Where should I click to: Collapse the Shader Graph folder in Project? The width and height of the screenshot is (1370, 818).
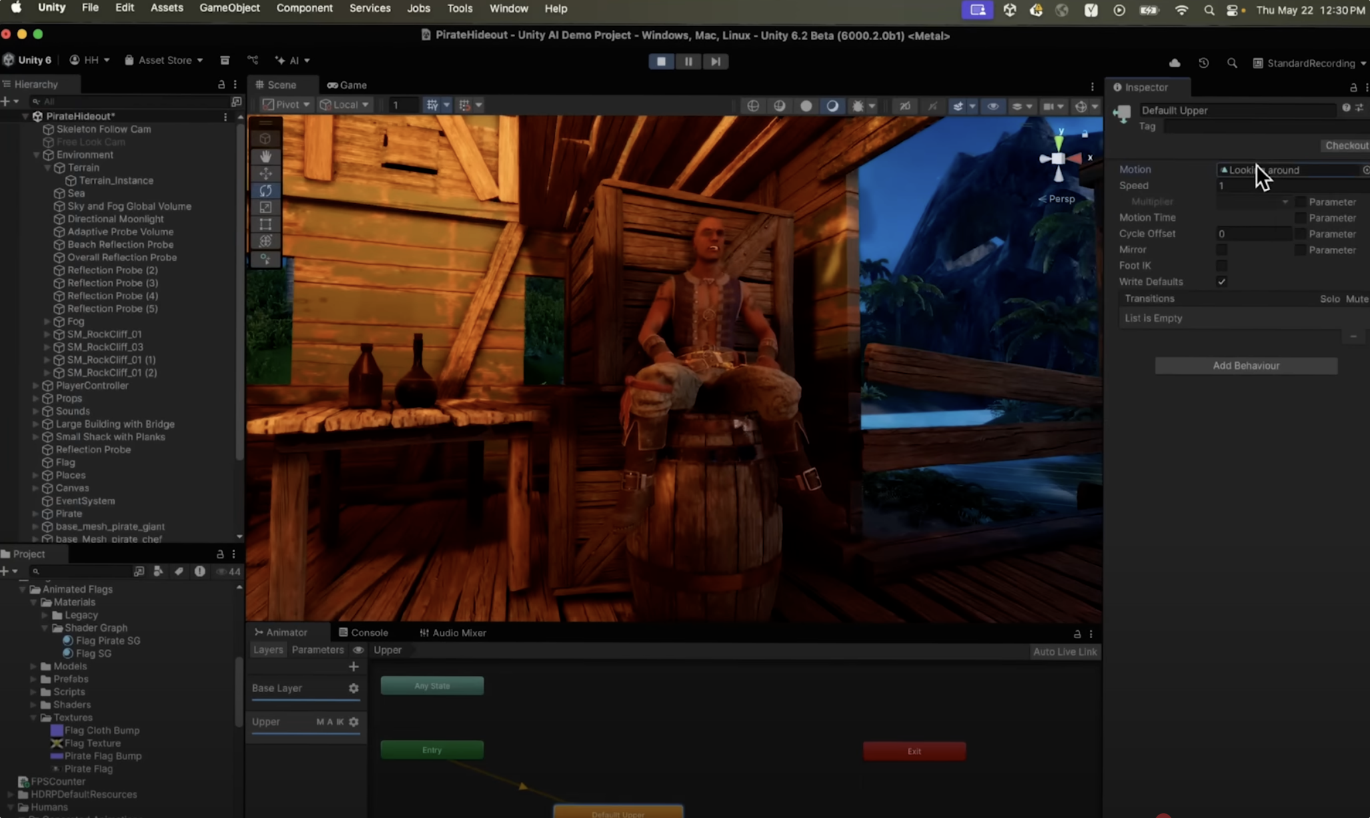pos(45,627)
